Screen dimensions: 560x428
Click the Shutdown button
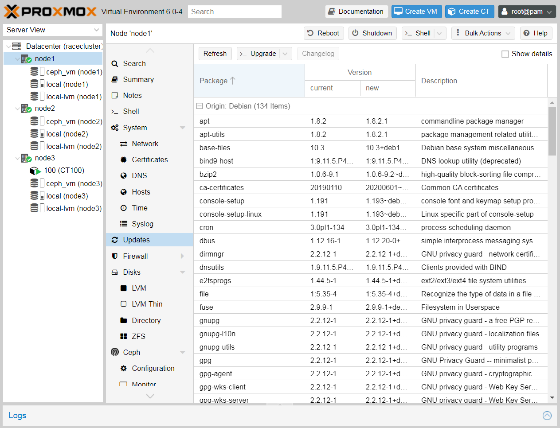point(372,33)
